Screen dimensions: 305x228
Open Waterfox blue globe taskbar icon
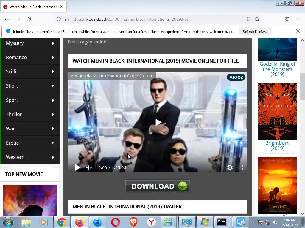pos(97,222)
